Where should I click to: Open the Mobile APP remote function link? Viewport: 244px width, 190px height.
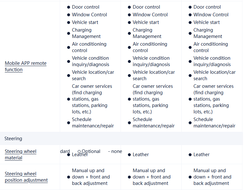click(26, 66)
